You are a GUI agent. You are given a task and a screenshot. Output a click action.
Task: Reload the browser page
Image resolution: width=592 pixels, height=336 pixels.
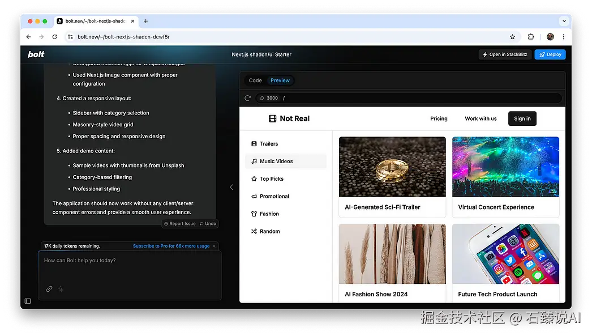(x=55, y=37)
